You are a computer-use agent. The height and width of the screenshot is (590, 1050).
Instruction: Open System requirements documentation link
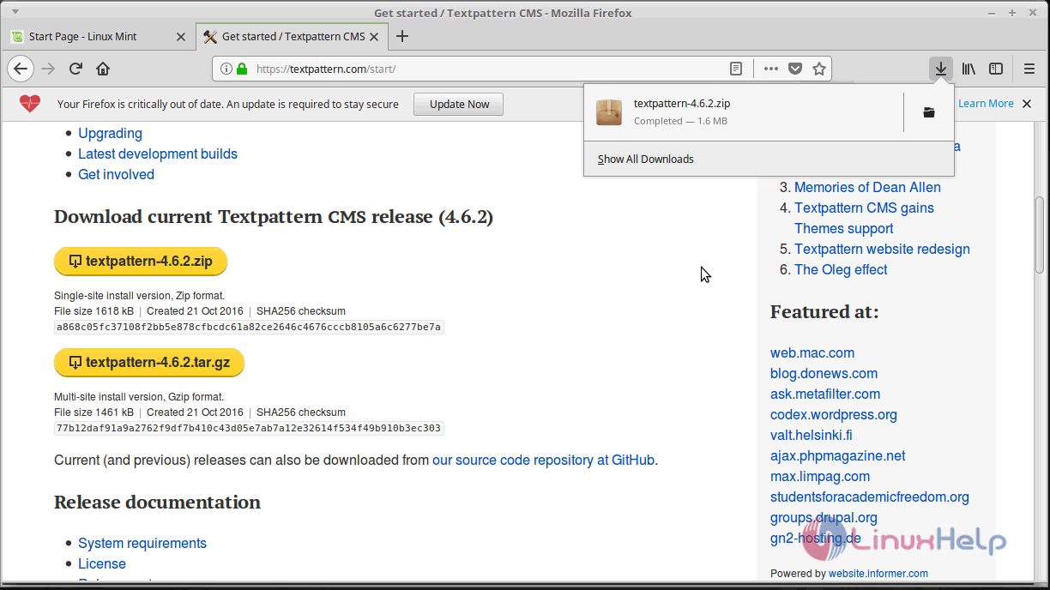coord(142,543)
